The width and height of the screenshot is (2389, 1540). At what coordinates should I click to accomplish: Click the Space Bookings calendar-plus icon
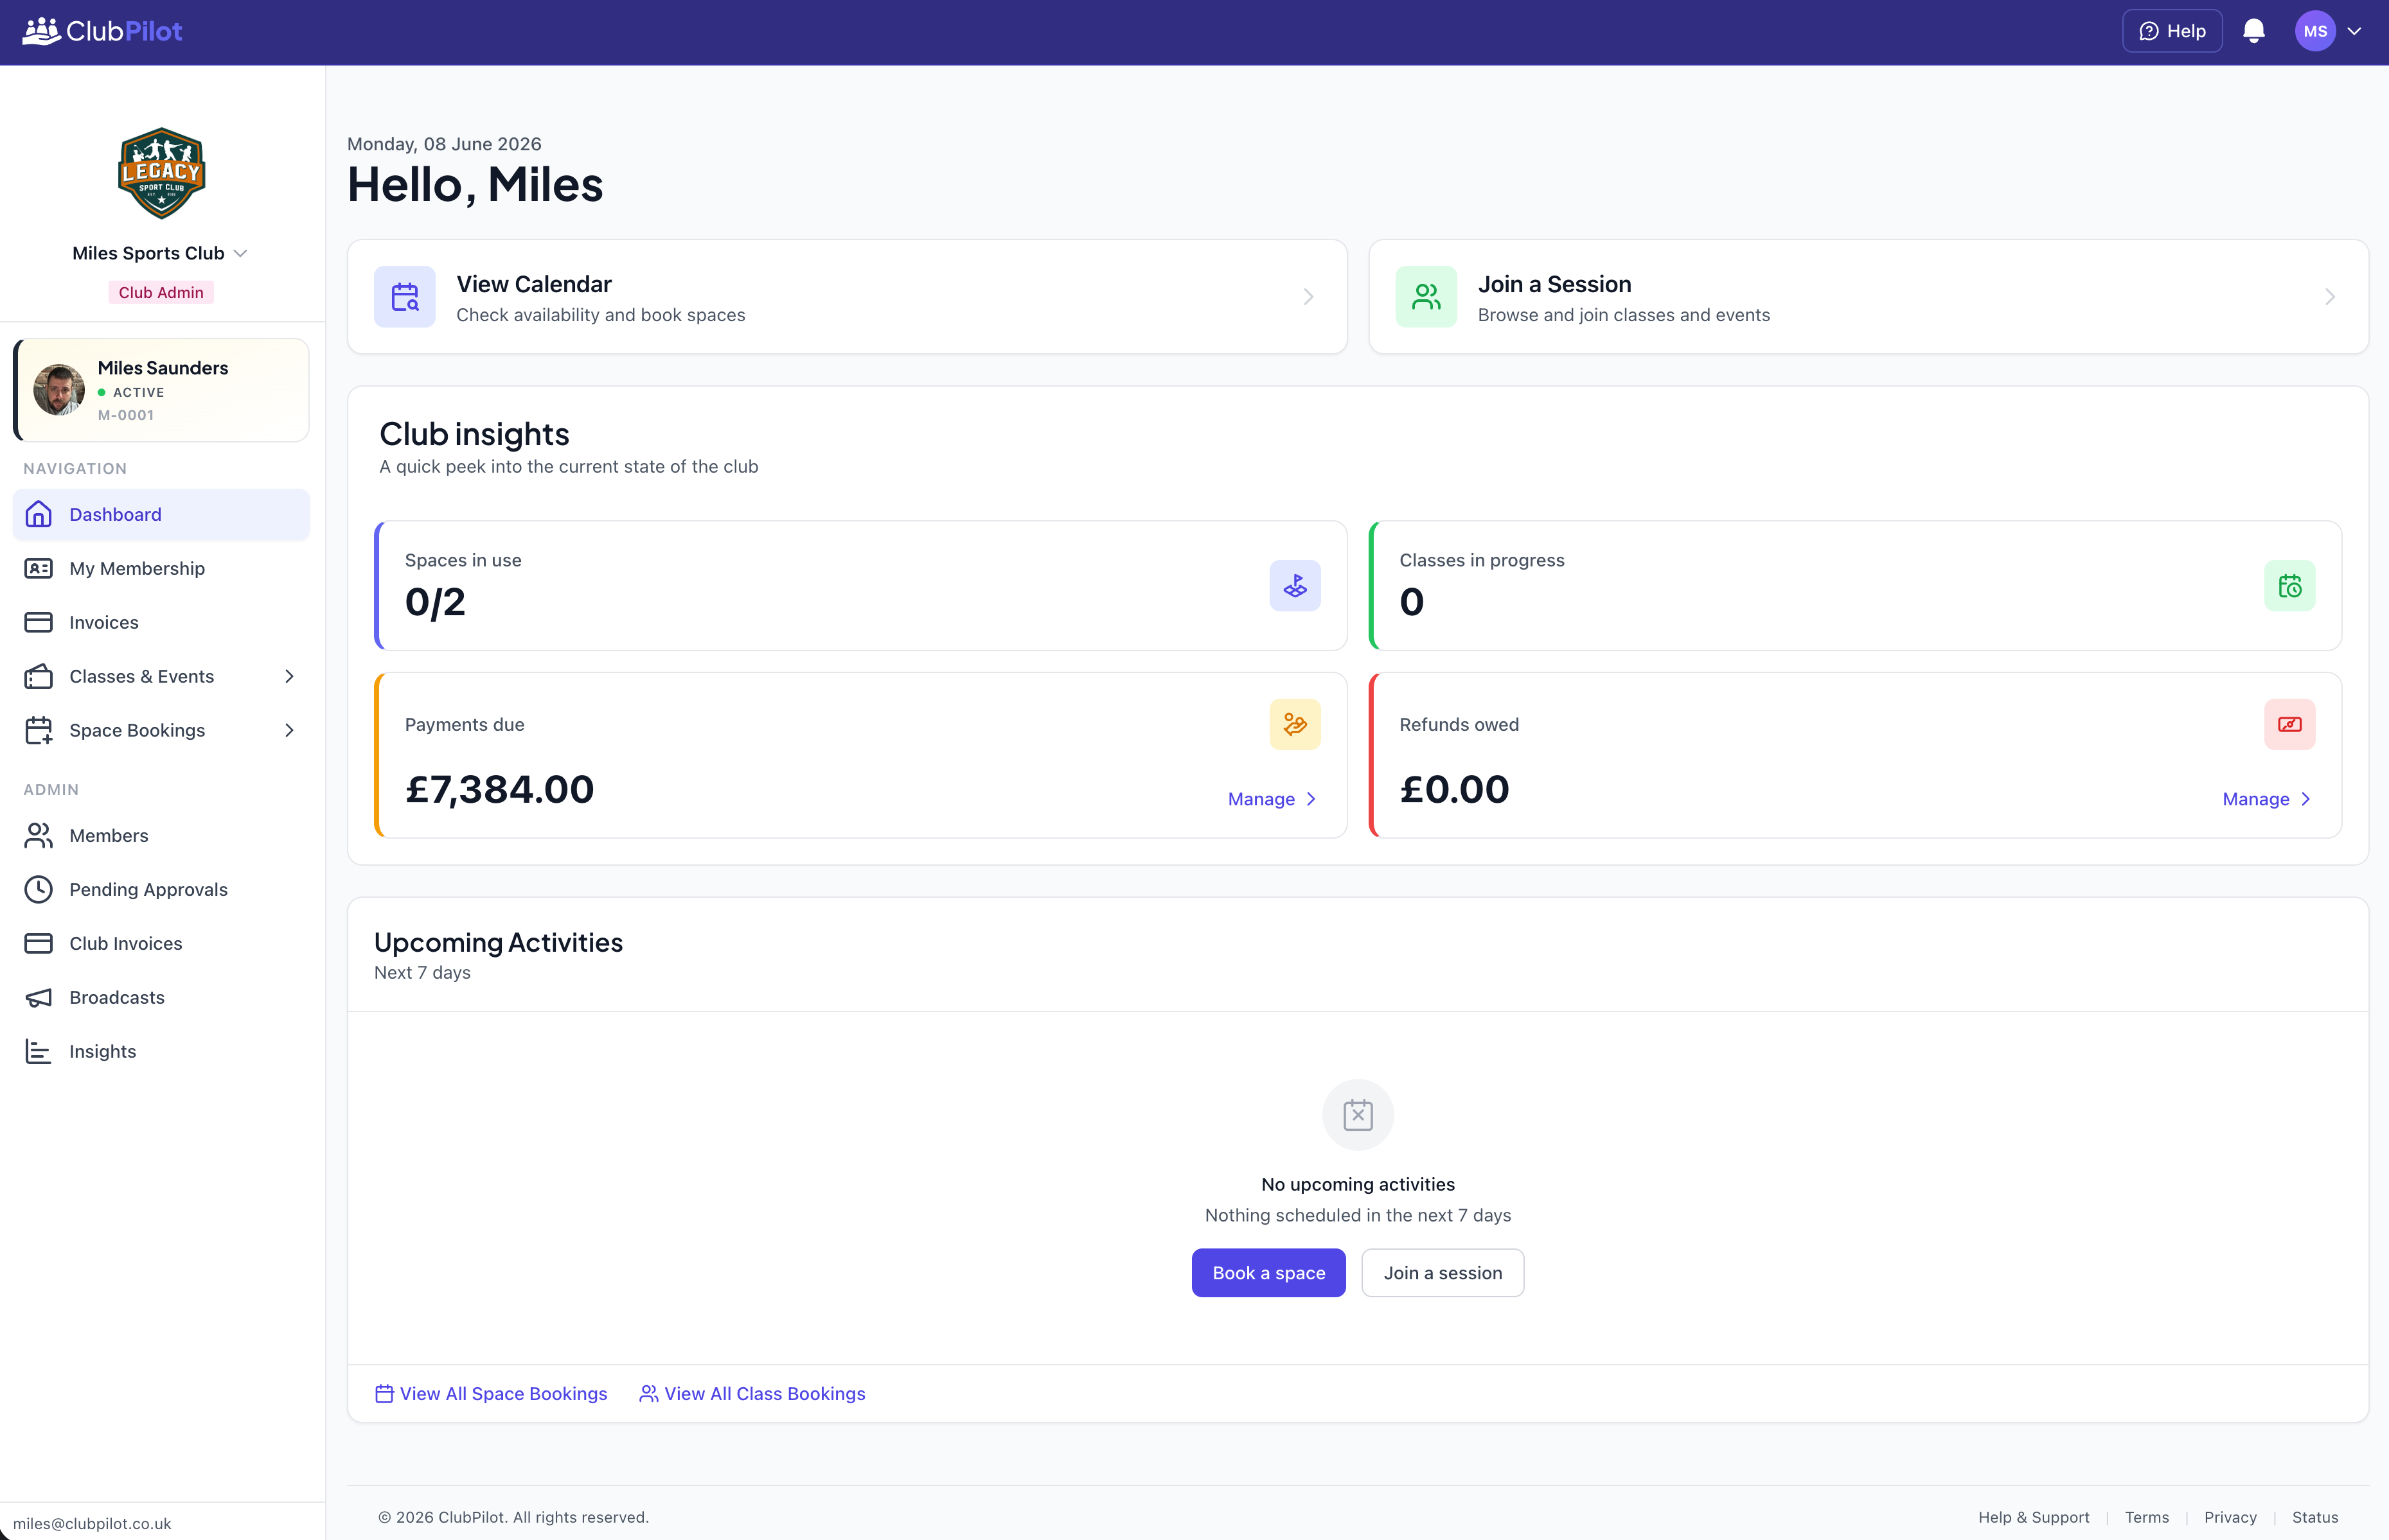(38, 730)
